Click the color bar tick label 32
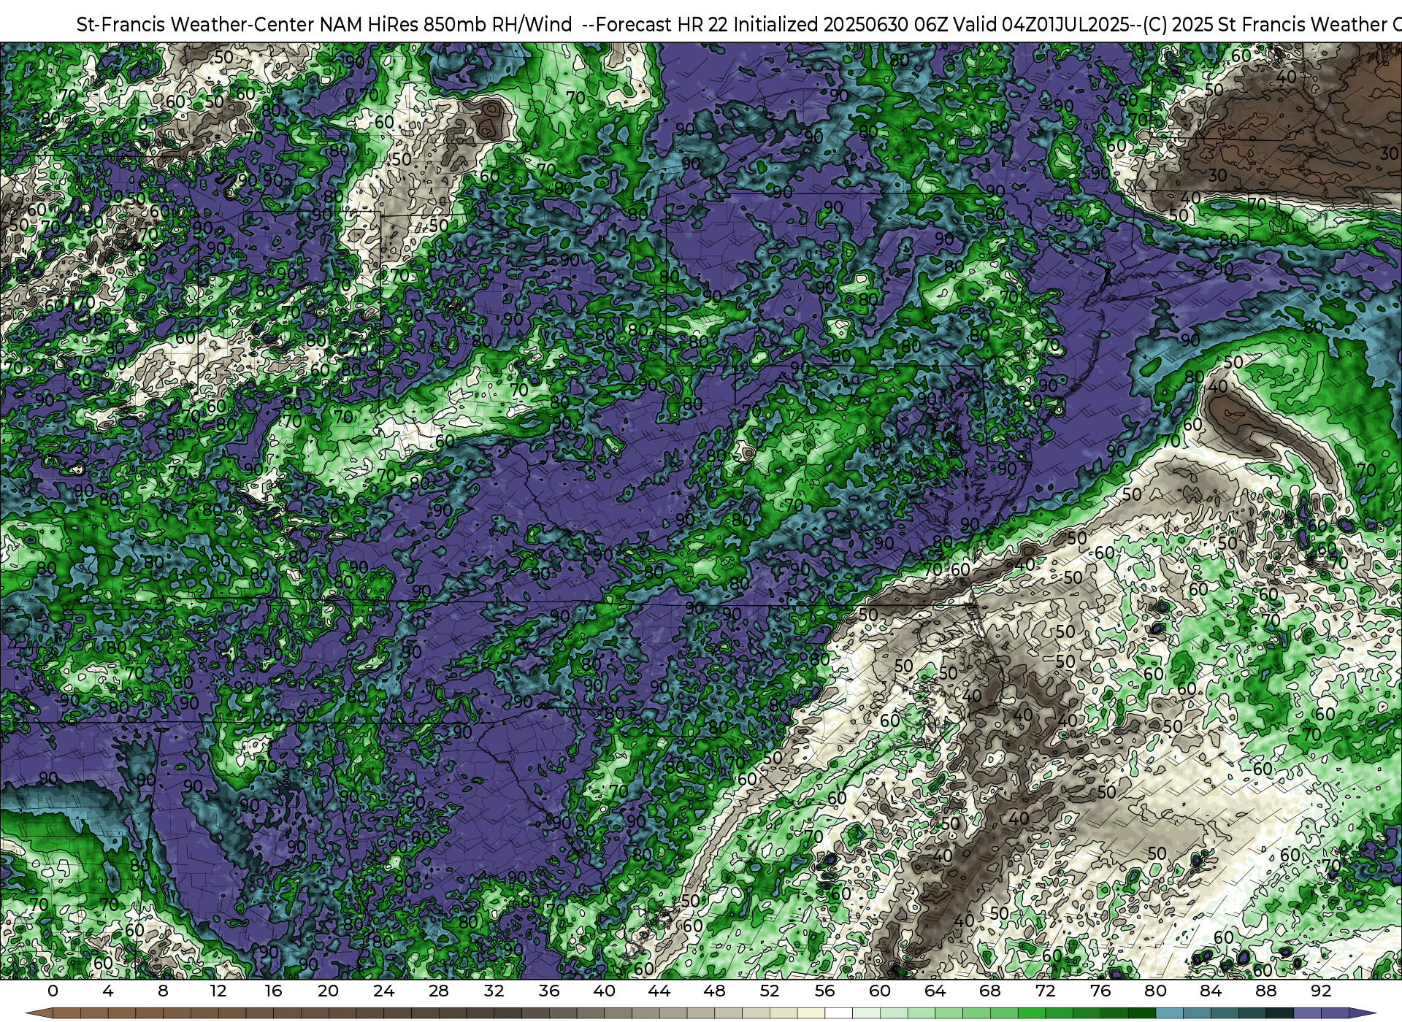1402x1022 pixels. coord(494,991)
